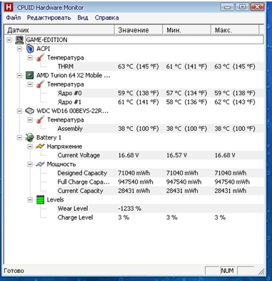Click the AMD Turion processor chip icon
This screenshot has width=272, height=281.
point(30,76)
